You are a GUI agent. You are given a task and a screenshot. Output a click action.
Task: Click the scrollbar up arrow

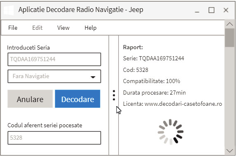(229, 24)
